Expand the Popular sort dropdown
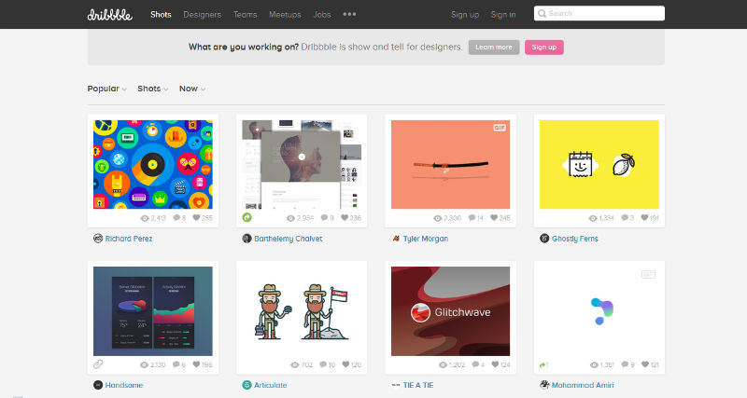The width and height of the screenshot is (747, 398). 107,89
